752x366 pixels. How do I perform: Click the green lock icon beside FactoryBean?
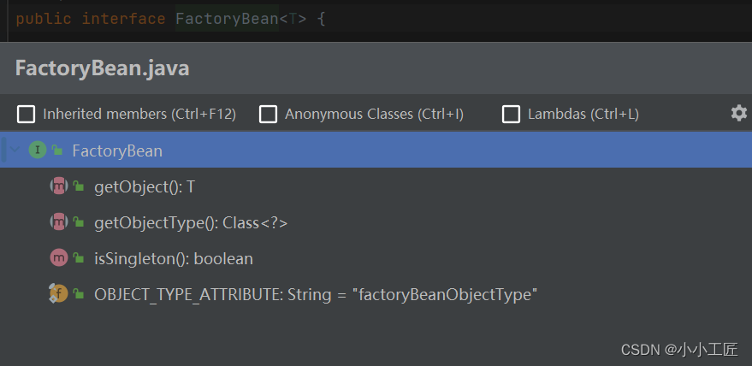[57, 151]
